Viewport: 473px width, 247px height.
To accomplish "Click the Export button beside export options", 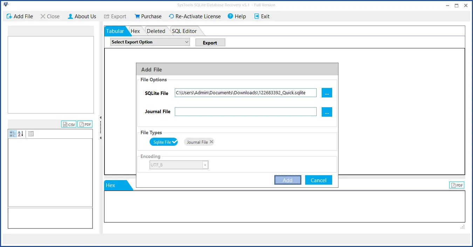I will 210,42.
